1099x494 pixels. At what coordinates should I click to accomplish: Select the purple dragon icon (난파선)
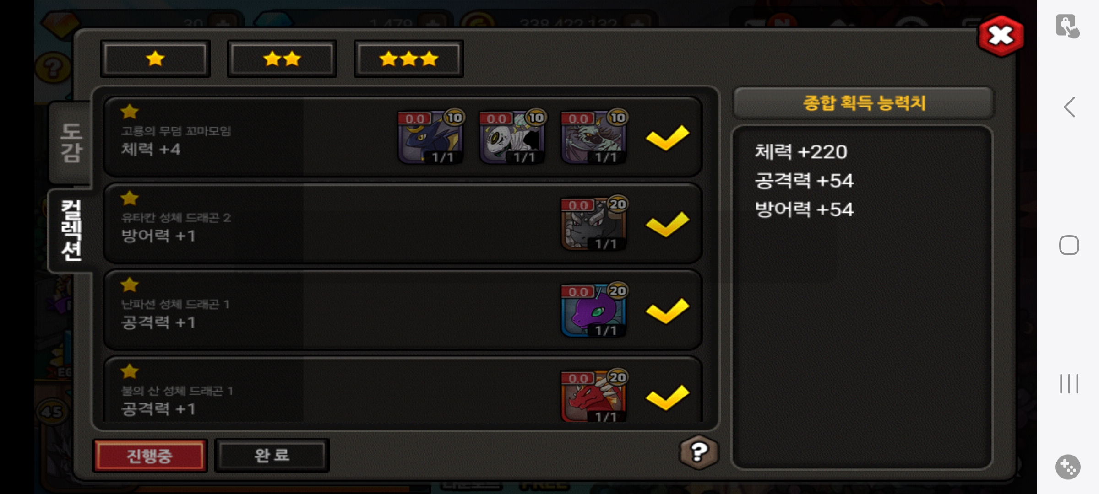tap(594, 310)
